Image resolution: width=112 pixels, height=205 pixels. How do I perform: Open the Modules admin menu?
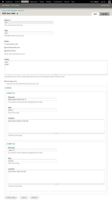[49, 2]
